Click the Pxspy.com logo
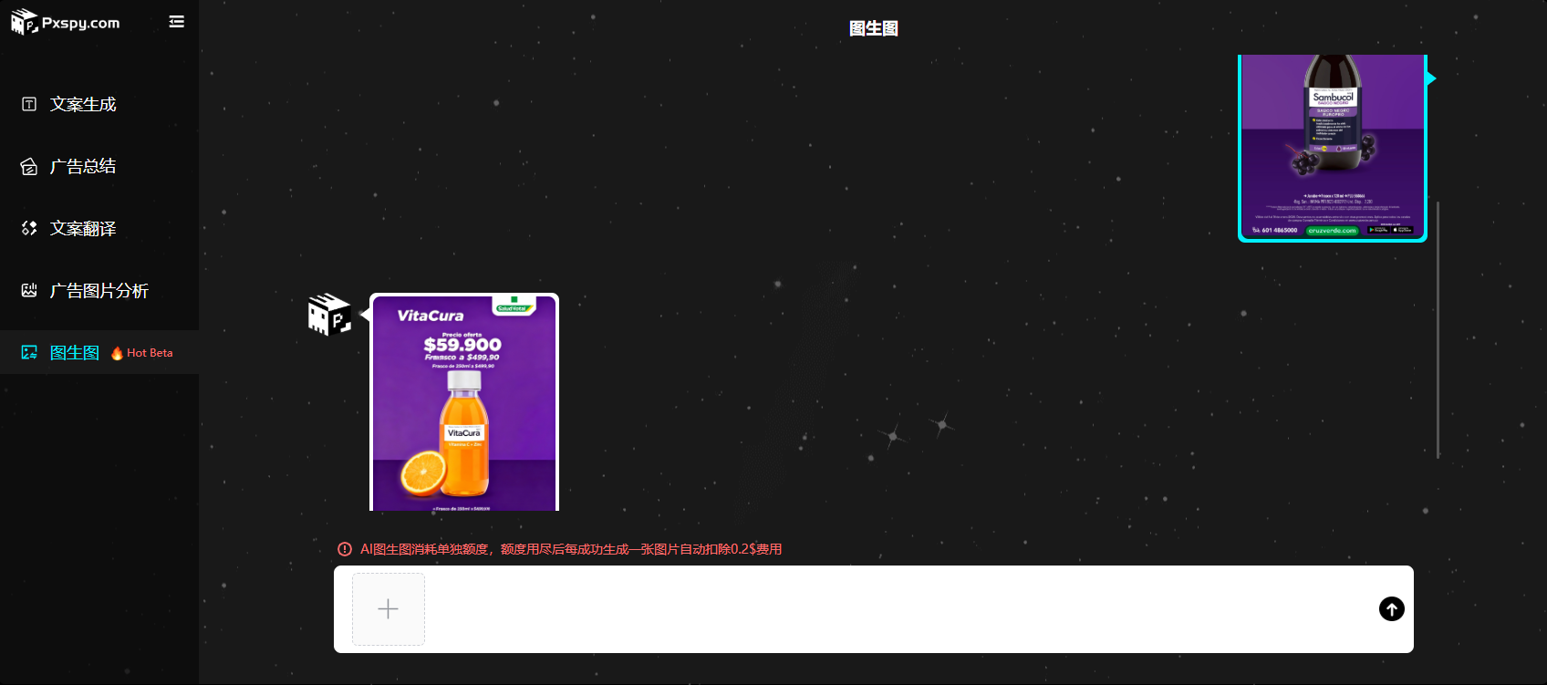Image resolution: width=1547 pixels, height=685 pixels. pos(65,22)
